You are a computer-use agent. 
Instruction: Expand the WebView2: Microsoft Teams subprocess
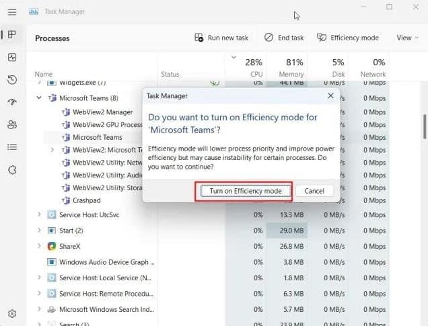(52, 150)
